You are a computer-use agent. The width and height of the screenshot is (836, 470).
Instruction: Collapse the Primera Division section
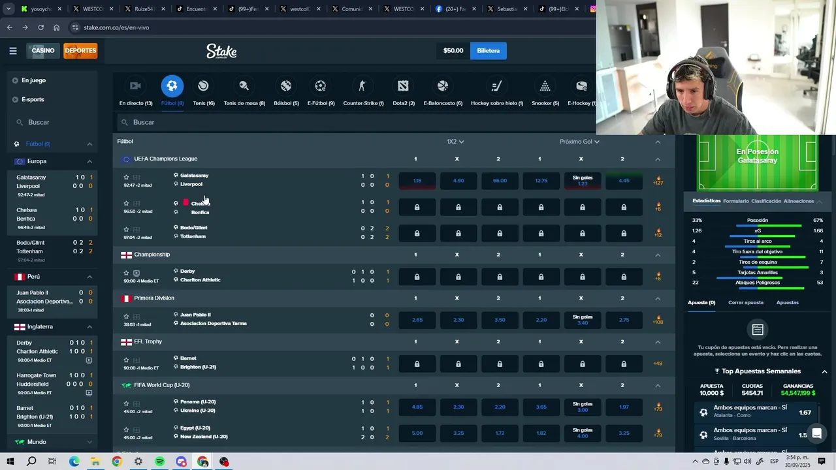658,298
